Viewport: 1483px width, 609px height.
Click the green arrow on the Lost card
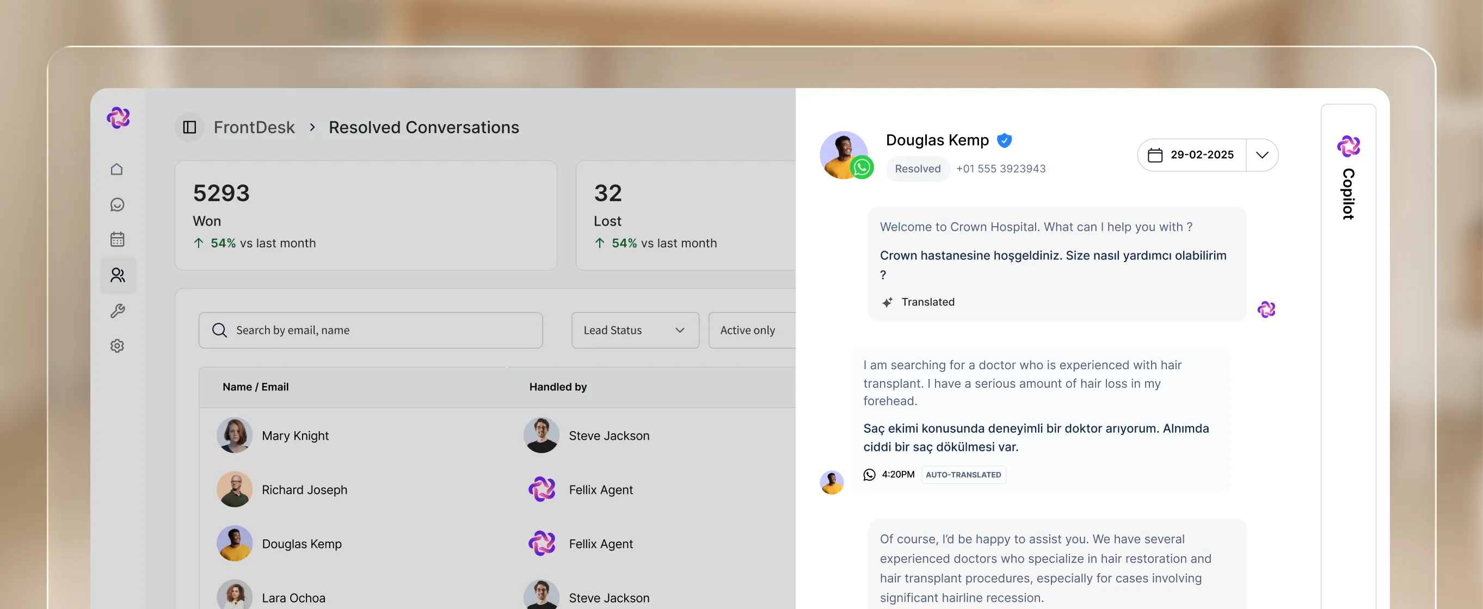[599, 243]
